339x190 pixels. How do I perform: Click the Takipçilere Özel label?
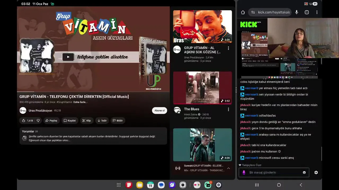tap(252, 165)
